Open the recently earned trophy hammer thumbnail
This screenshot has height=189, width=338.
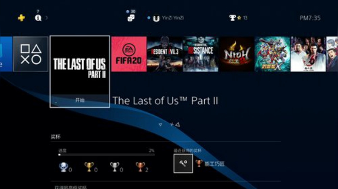coord(183,163)
